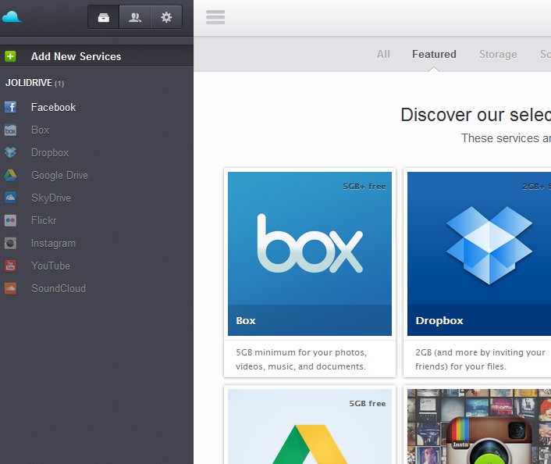Click the Google Drive sidebar icon
551x464 pixels.
[x=10, y=175]
